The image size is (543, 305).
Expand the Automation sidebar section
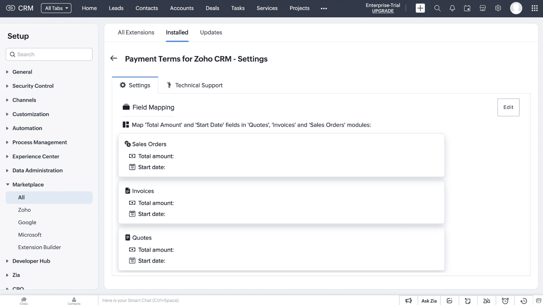(27, 128)
